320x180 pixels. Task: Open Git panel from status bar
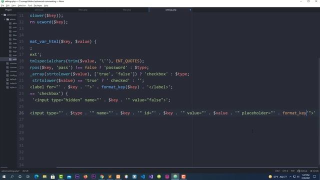(314, 171)
